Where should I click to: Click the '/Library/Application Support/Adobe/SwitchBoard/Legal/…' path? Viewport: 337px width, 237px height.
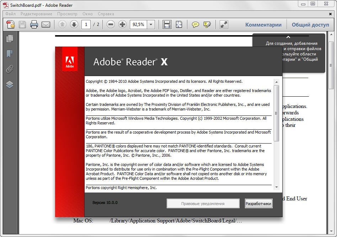pyautogui.click(x=176, y=221)
